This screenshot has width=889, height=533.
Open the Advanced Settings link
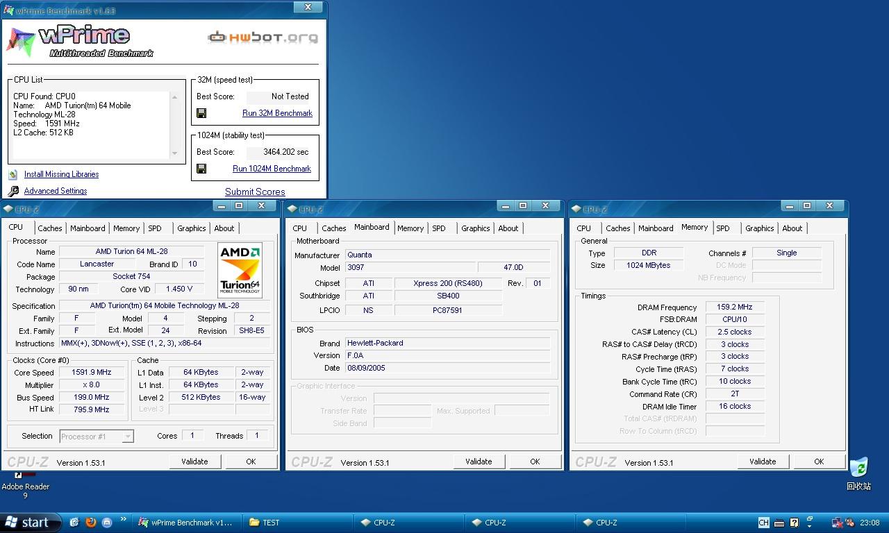pyautogui.click(x=56, y=191)
